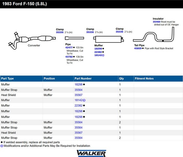Open insulator part 35460 link
The height and width of the screenshot is (157, 183).
pos(156,22)
